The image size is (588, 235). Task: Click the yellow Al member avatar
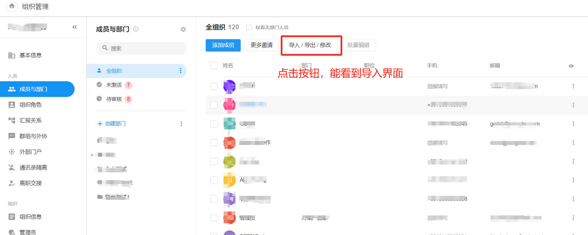click(230, 180)
